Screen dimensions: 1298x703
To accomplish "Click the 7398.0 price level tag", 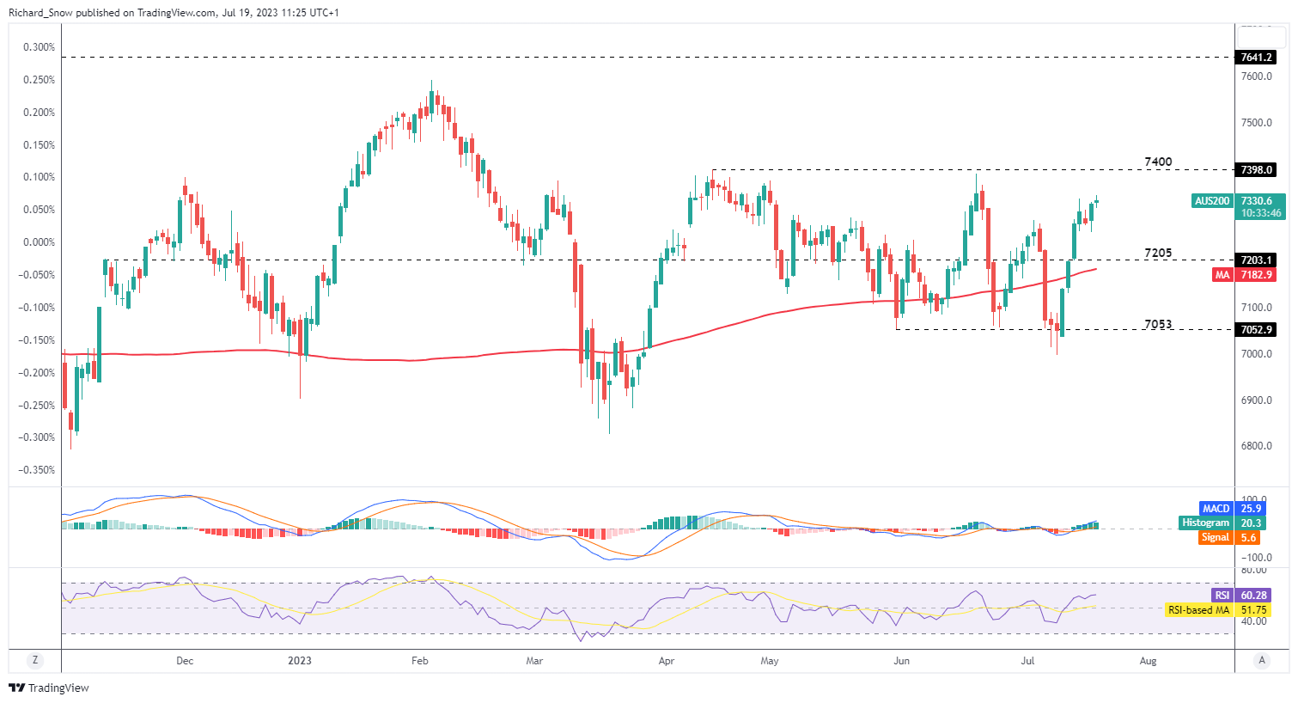I will click(x=1257, y=170).
